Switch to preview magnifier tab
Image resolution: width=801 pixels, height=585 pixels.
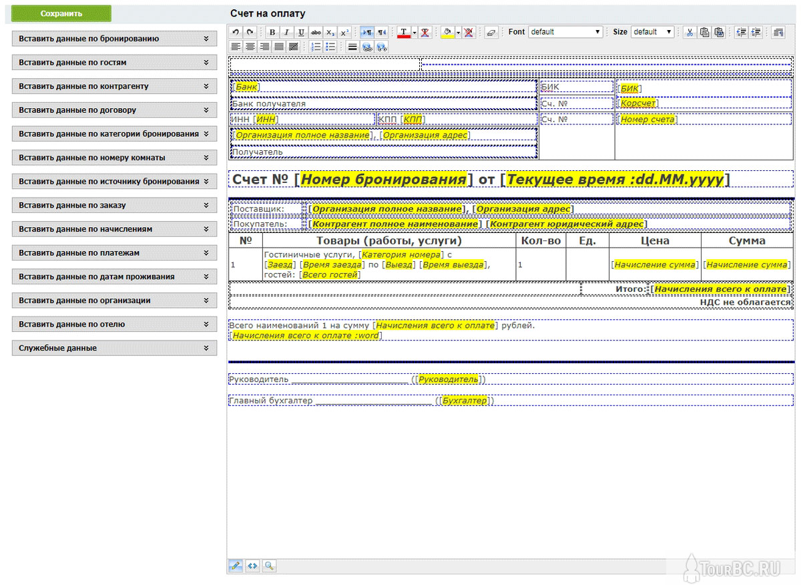[269, 566]
